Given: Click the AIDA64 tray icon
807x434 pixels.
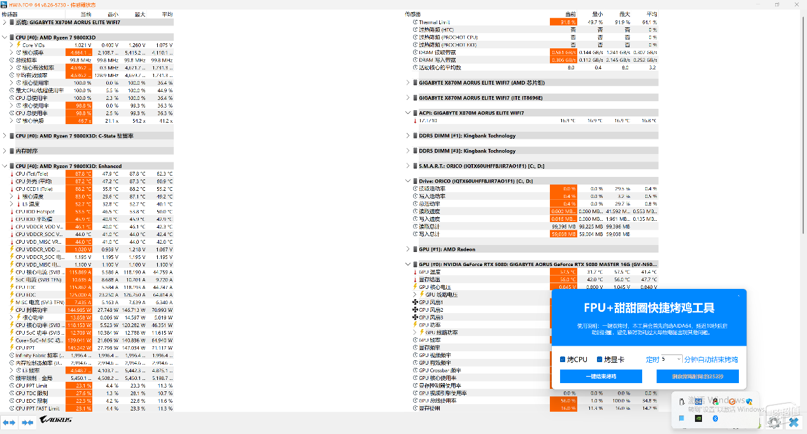Looking at the screenshot, I should click(698, 402).
